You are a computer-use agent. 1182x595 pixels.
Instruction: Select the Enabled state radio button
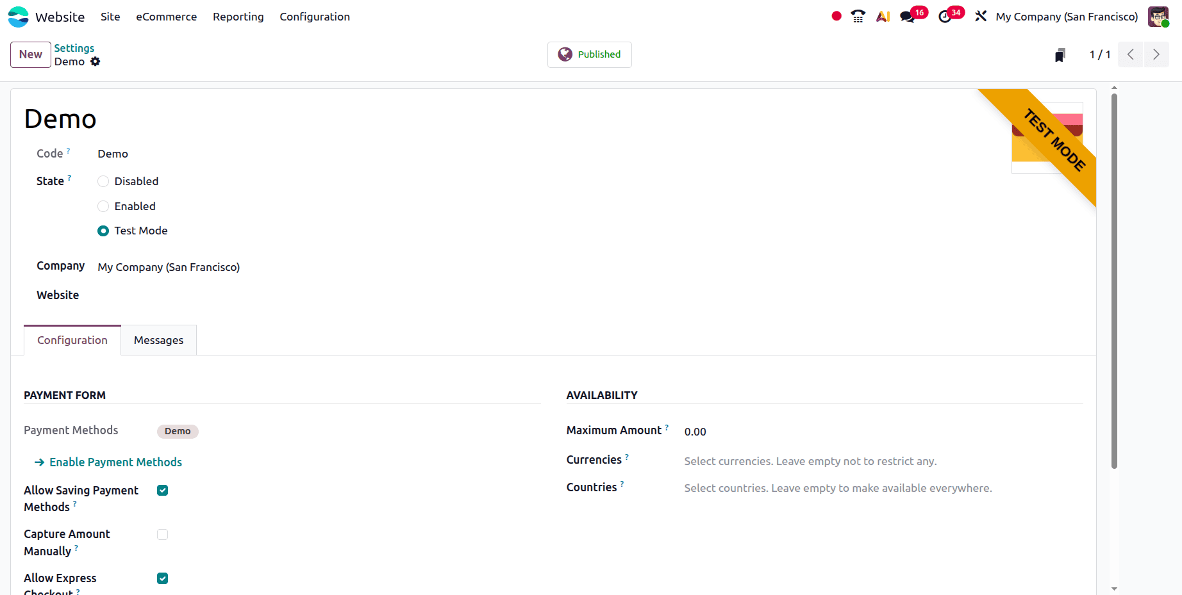(103, 206)
